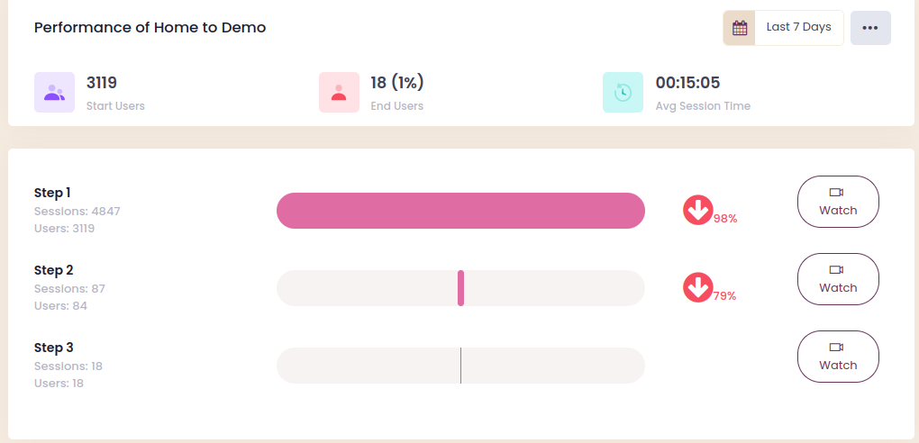Click the 79% drop-off percentage for Step 2
Screen dimensions: 919x443
(725, 295)
